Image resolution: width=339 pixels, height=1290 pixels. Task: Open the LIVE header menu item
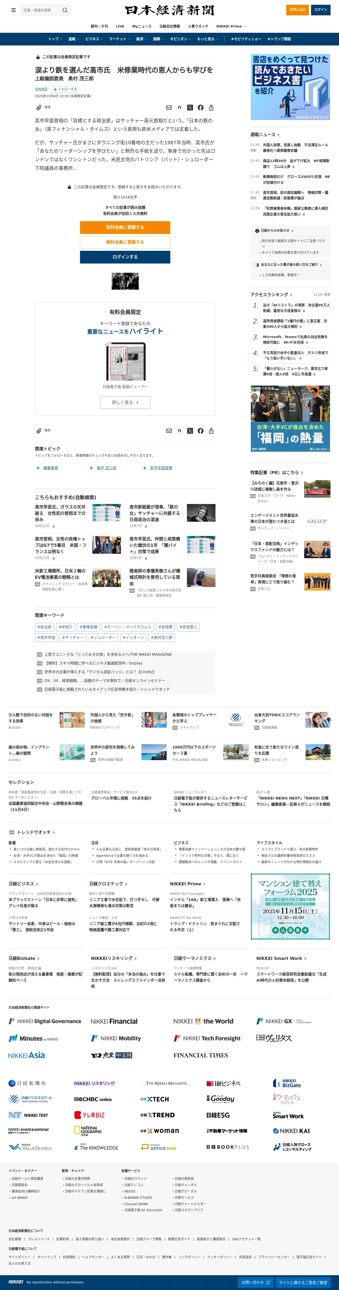click(x=120, y=26)
